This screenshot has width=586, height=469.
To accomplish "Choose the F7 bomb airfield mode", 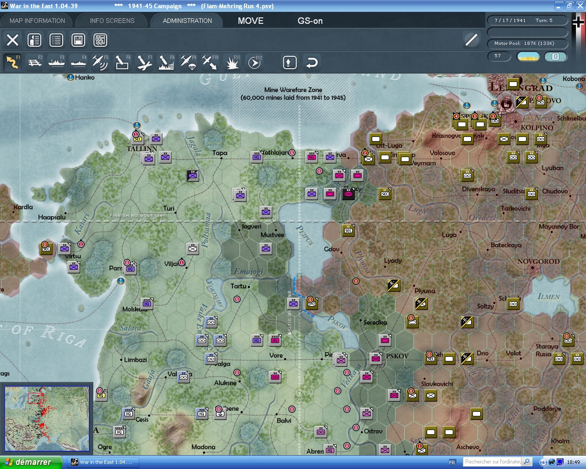I will coord(144,62).
